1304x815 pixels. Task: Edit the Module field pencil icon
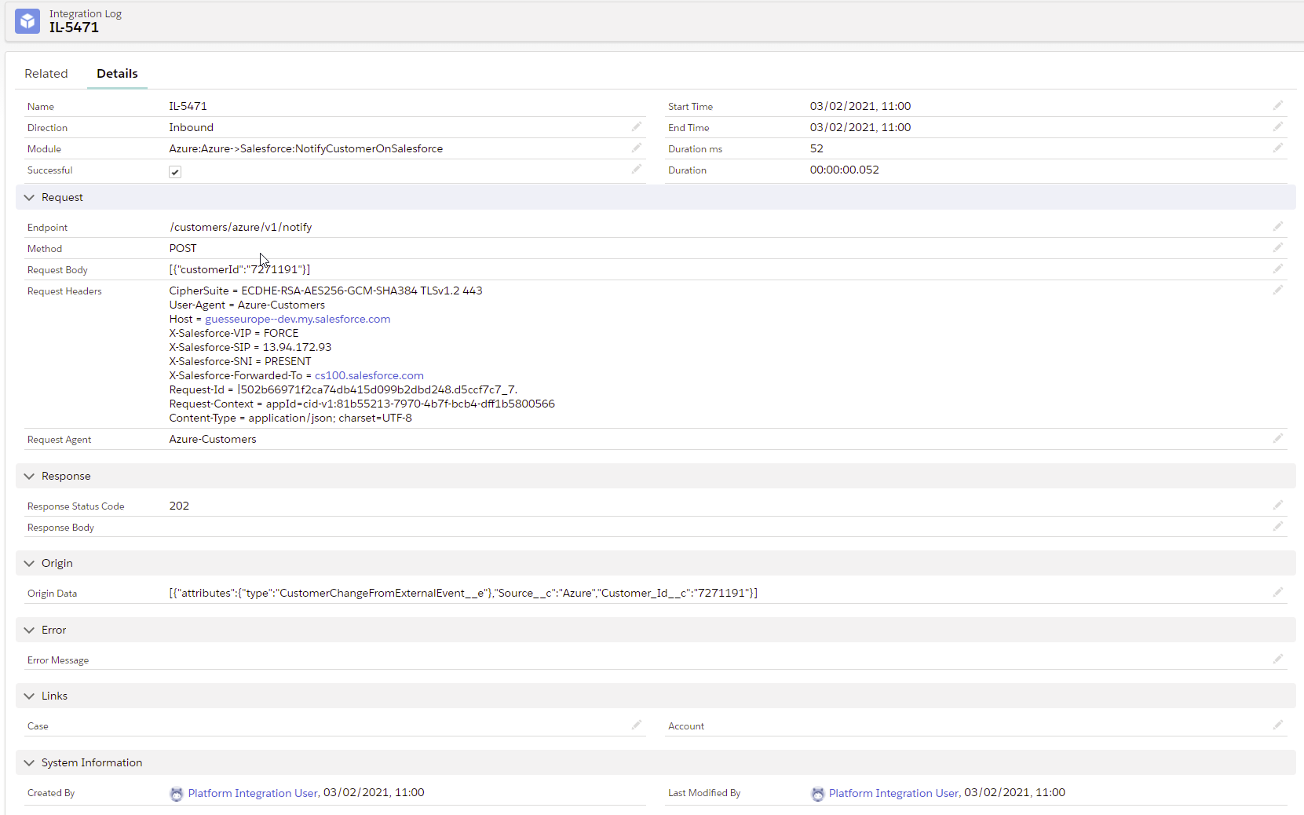637,148
